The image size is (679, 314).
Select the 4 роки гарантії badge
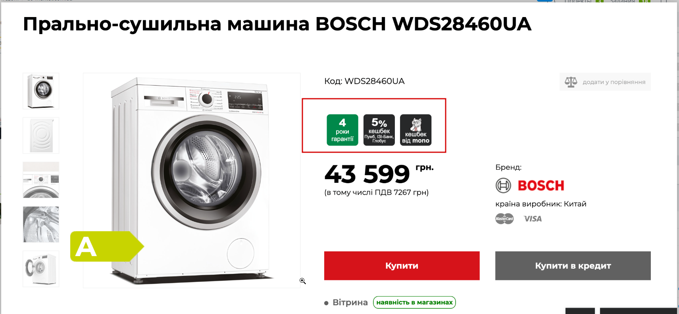(x=342, y=130)
